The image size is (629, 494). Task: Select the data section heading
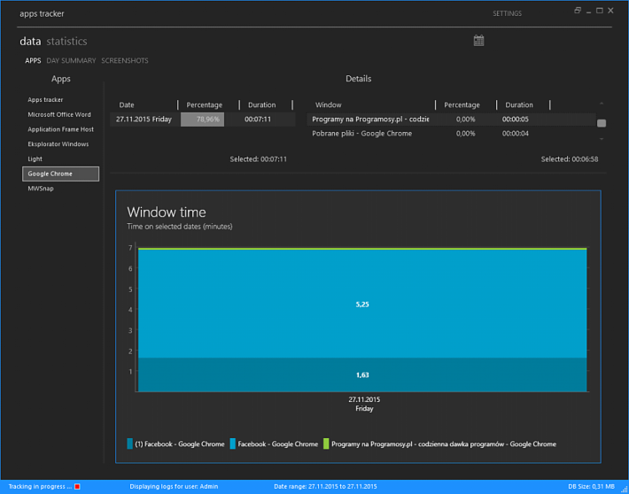coord(30,42)
